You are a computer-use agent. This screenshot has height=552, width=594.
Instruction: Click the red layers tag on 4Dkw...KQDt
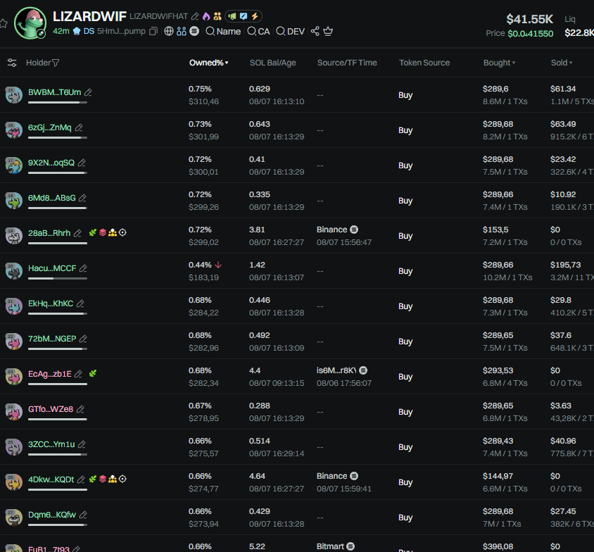click(103, 479)
